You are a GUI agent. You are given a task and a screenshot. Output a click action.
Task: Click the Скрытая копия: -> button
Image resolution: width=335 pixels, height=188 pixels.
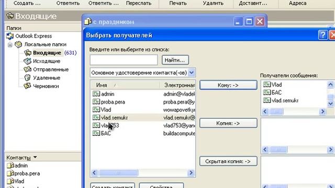(x=228, y=161)
